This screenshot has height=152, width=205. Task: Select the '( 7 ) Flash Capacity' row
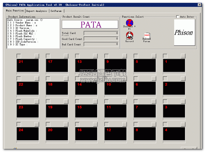(x=22, y=39)
